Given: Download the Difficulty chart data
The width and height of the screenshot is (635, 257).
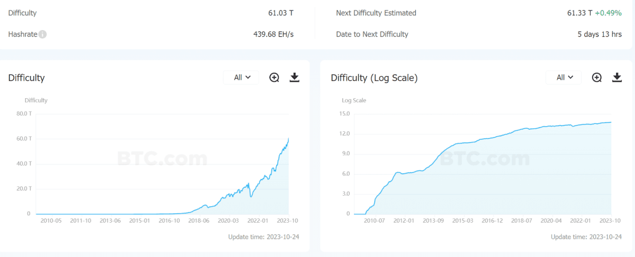Looking at the screenshot, I should (295, 78).
